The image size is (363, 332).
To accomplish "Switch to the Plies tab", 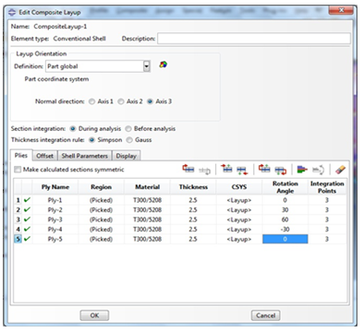I will point(21,155).
